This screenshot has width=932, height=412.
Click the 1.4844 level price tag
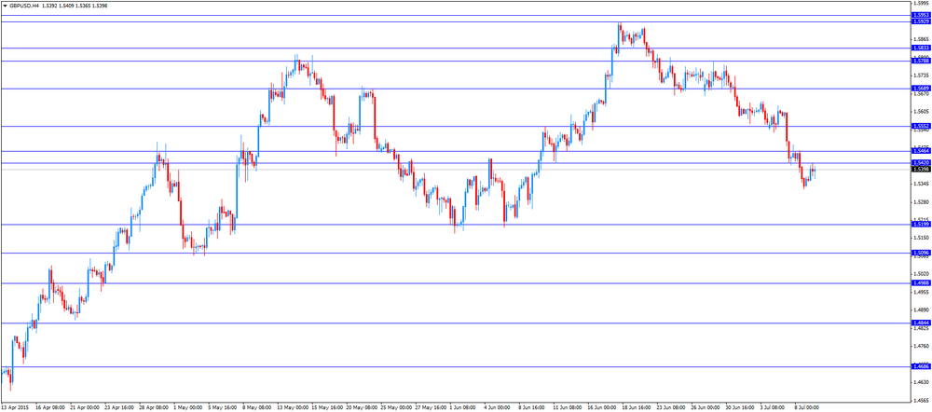[x=920, y=323]
